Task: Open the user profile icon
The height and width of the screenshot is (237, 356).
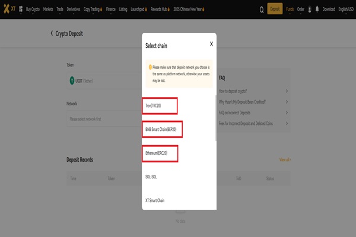Action: pyautogui.click(x=310, y=9)
